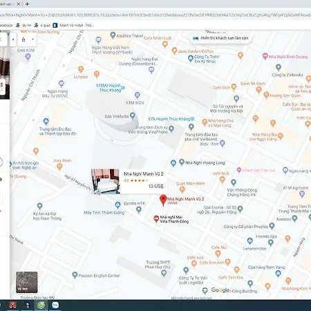Open the Zalo app in the taskbar
311x311 pixels.
55,305
